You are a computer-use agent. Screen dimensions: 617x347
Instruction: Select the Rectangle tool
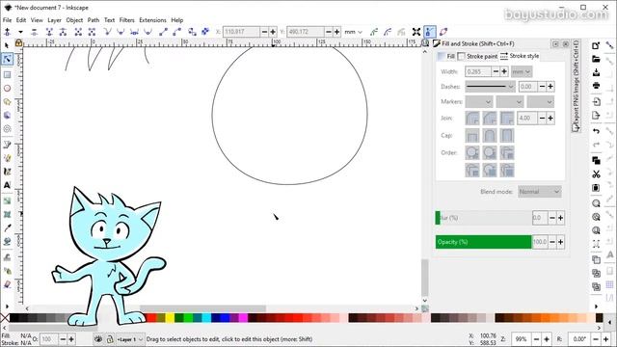tap(7, 74)
